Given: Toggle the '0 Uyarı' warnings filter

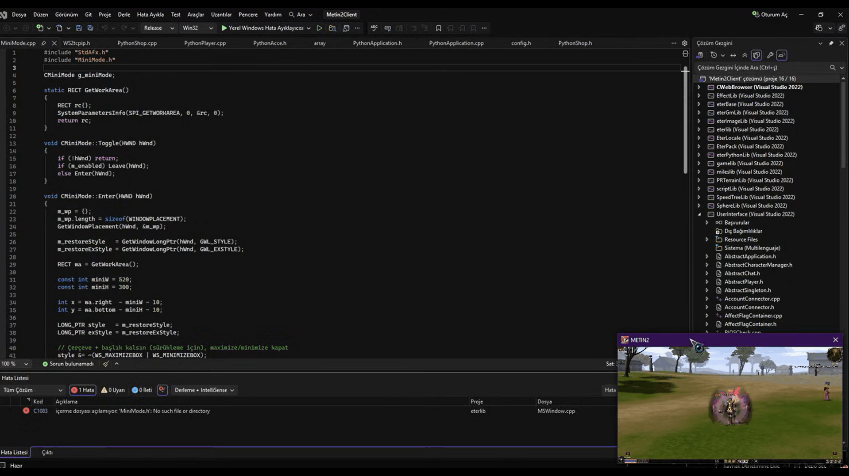Looking at the screenshot, I should click(x=113, y=390).
